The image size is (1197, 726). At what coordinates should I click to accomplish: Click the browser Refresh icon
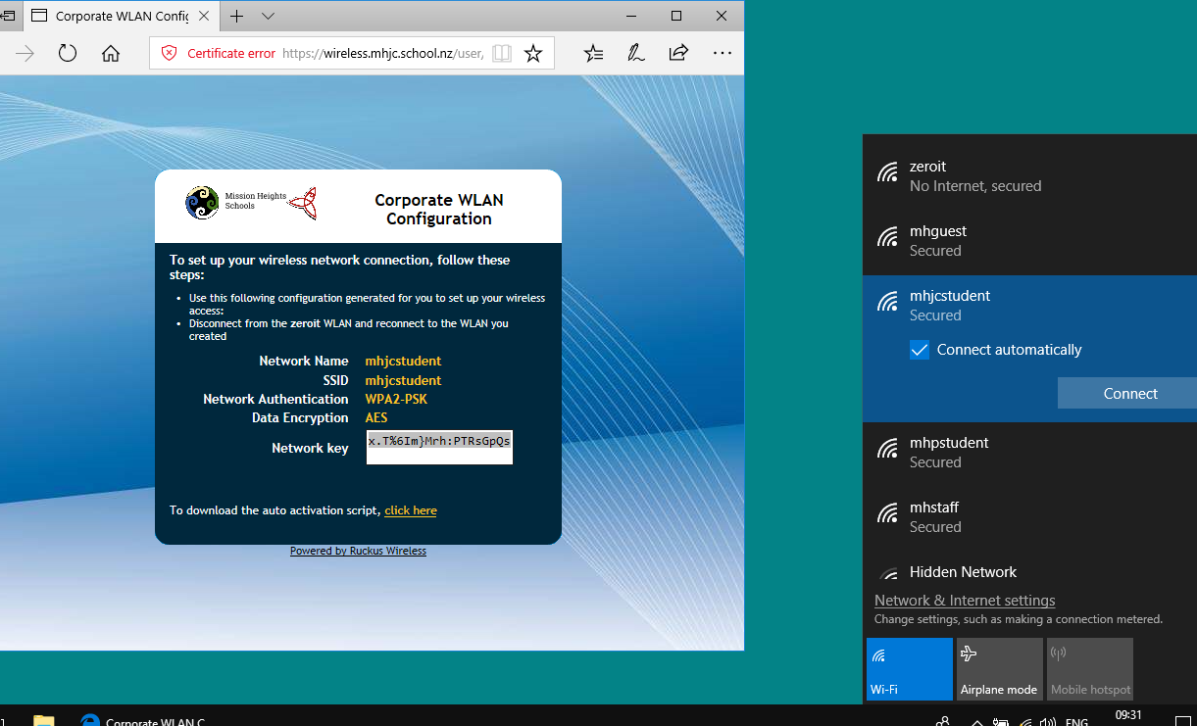[68, 53]
